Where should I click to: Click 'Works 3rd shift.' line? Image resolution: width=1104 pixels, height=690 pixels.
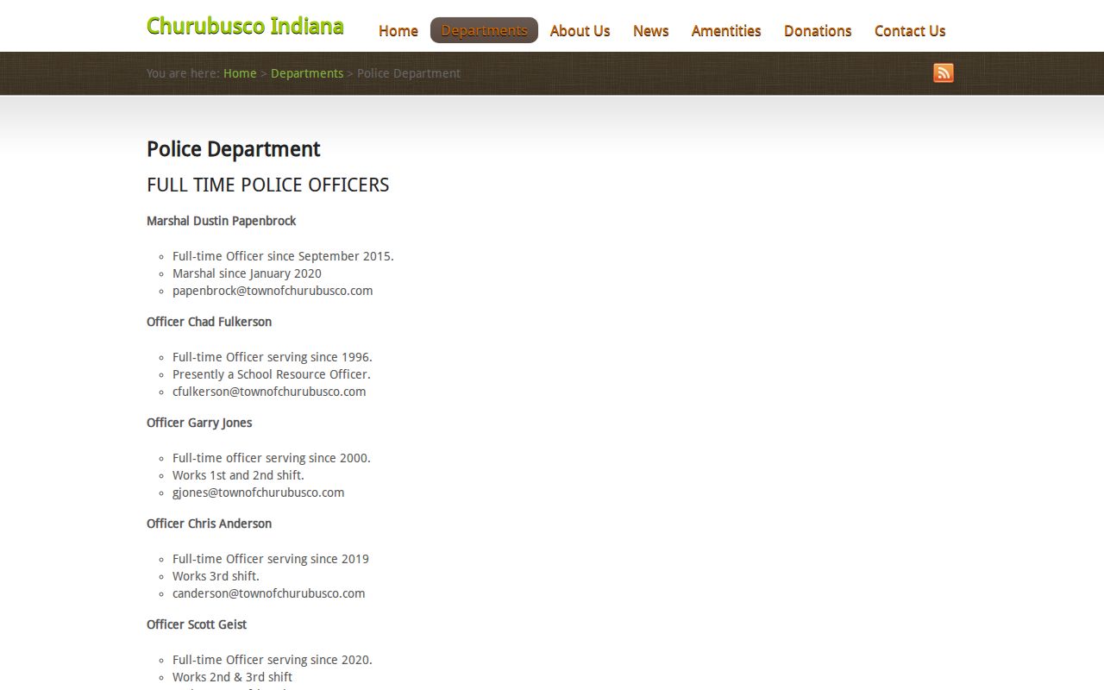(216, 576)
